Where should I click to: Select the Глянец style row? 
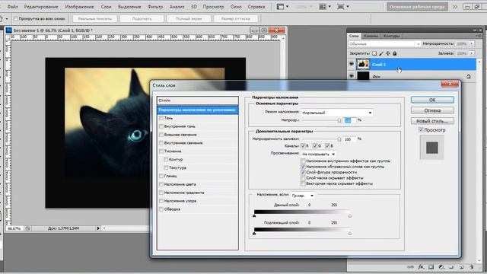coord(198,176)
